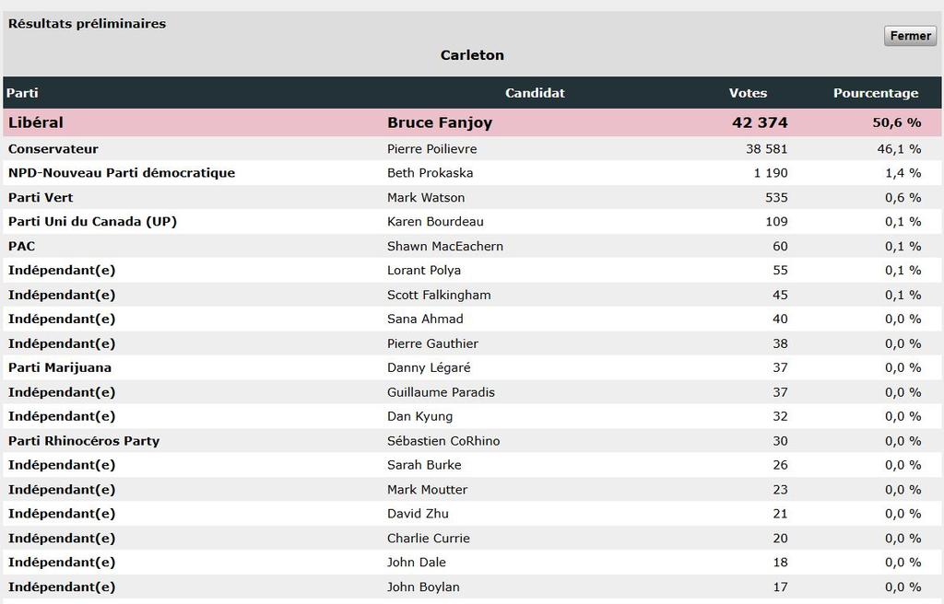Select the 46,1 % percentage value
This screenshot has width=944, height=604.
coord(899,148)
